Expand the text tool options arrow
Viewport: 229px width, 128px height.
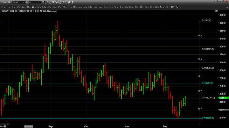(112, 7)
